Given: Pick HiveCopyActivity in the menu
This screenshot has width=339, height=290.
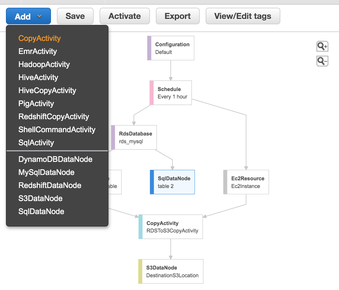Looking at the screenshot, I should tap(47, 90).
